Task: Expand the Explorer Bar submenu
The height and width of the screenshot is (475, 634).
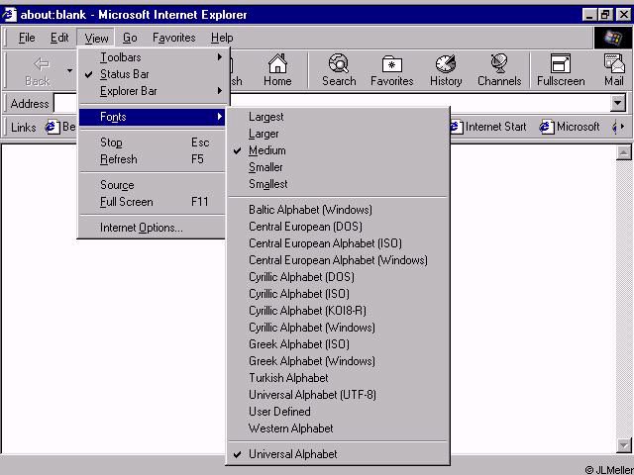Action: click(x=152, y=91)
